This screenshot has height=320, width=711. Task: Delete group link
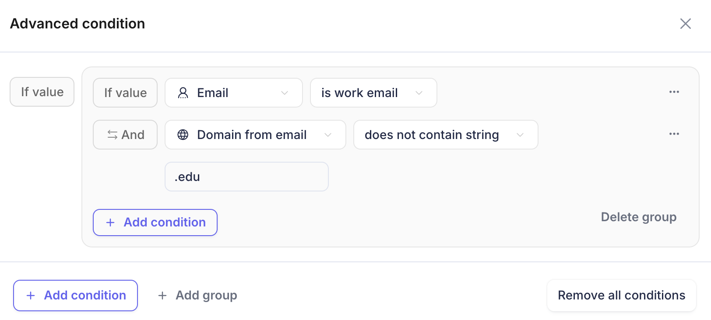coord(639,217)
